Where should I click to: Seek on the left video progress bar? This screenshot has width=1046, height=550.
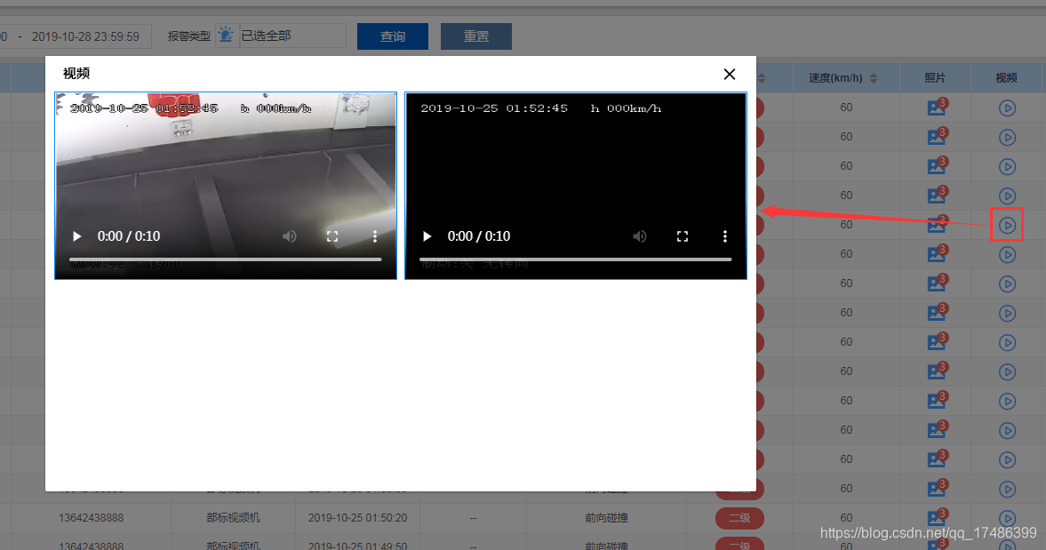pyautogui.click(x=226, y=259)
